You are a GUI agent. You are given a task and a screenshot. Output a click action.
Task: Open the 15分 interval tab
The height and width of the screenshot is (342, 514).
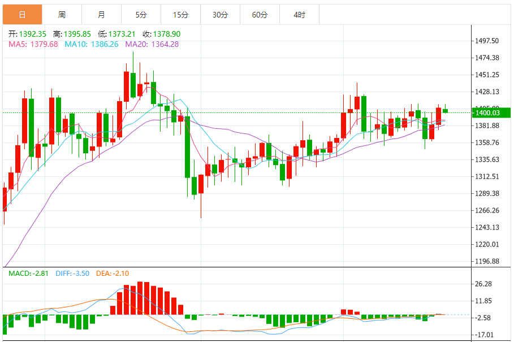click(x=180, y=15)
